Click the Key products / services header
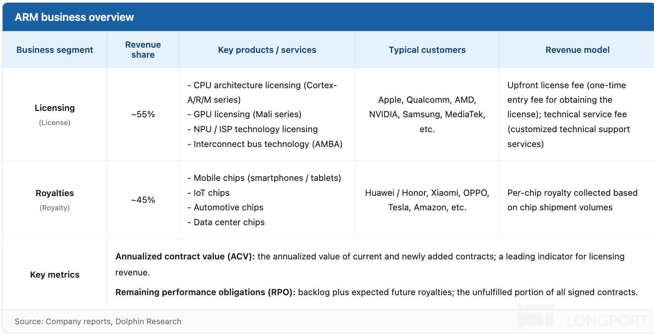The image size is (654, 335). [x=267, y=50]
